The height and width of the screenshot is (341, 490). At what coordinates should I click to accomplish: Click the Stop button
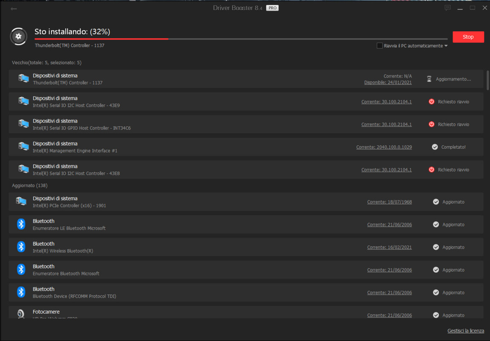tap(468, 37)
